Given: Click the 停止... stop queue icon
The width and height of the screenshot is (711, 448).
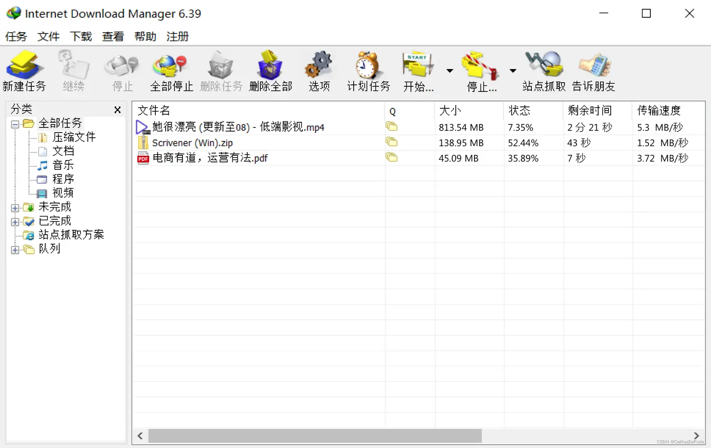Looking at the screenshot, I should (481, 71).
